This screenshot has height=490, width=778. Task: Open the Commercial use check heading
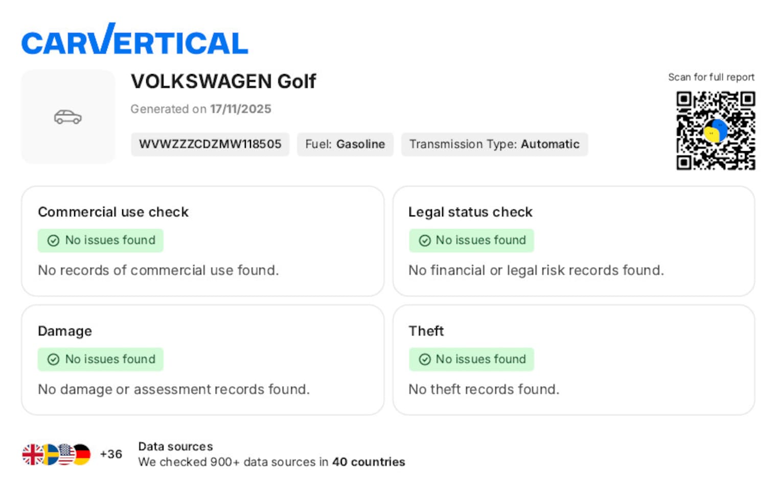click(113, 212)
